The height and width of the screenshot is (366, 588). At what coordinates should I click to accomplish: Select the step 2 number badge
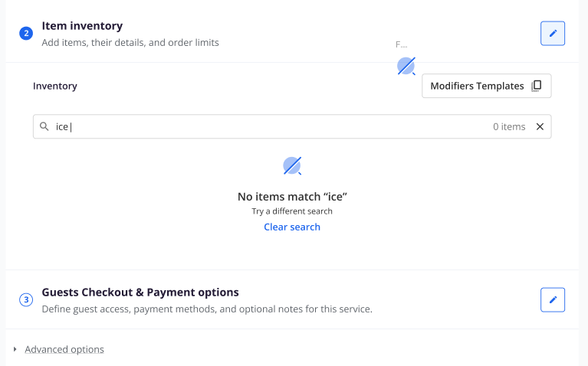click(x=26, y=34)
